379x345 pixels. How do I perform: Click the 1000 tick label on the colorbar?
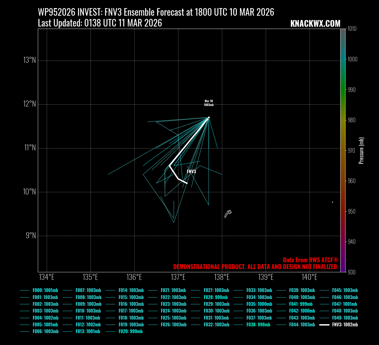click(x=352, y=59)
